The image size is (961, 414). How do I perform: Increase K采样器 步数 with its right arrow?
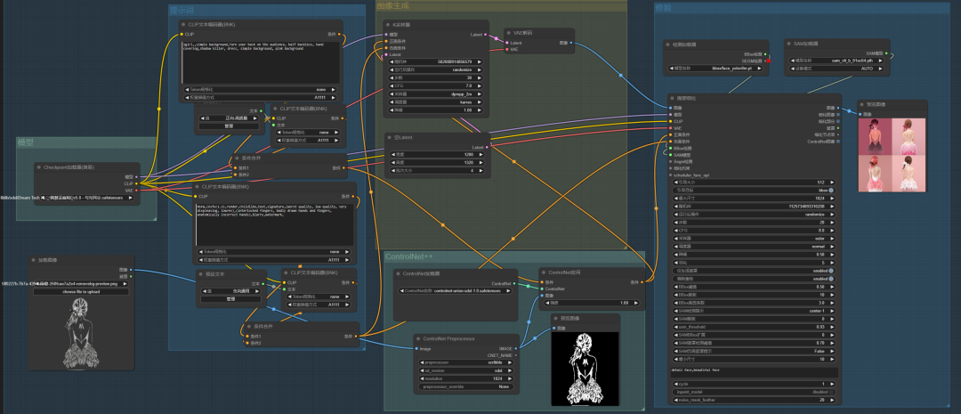(480, 77)
